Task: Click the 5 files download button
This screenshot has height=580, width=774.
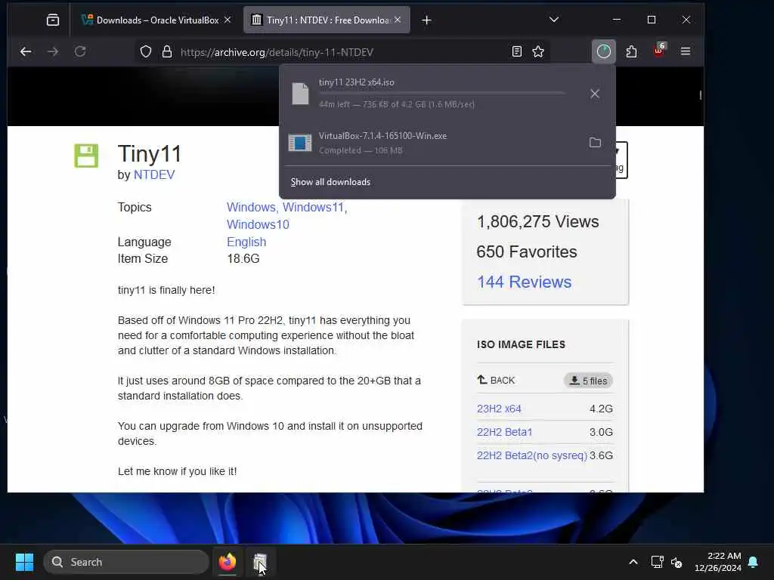Action: click(588, 381)
